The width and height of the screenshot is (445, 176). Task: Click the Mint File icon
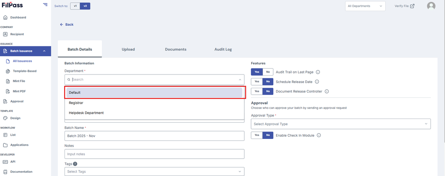click(9, 81)
